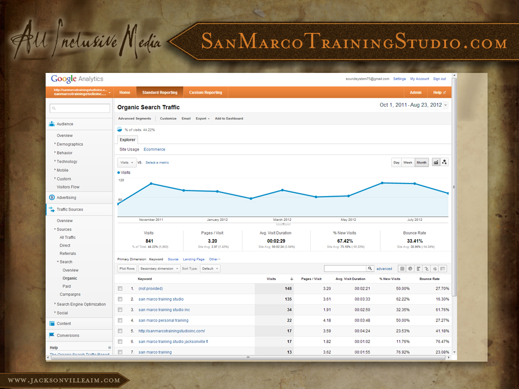Open the Secondary dimension dropdown

(x=159, y=268)
